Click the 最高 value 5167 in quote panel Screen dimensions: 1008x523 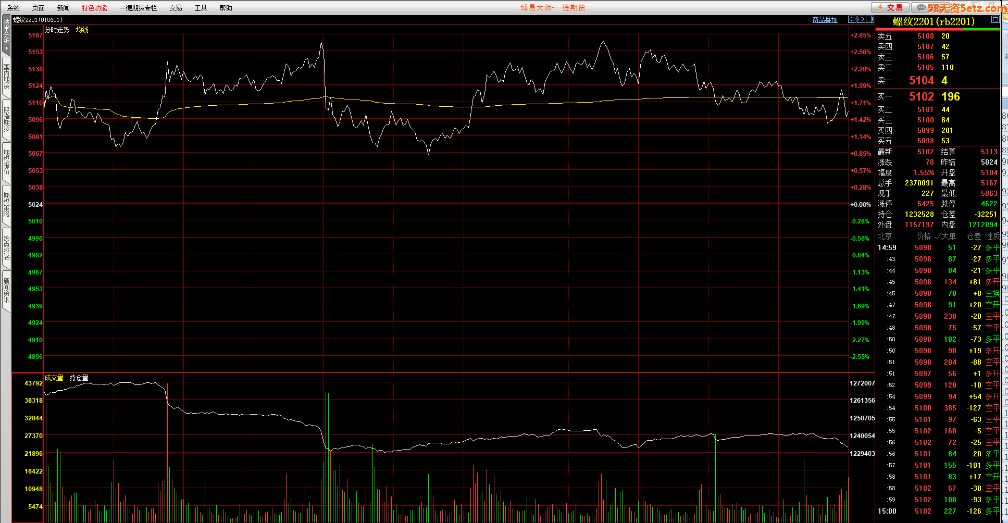pyautogui.click(x=989, y=183)
